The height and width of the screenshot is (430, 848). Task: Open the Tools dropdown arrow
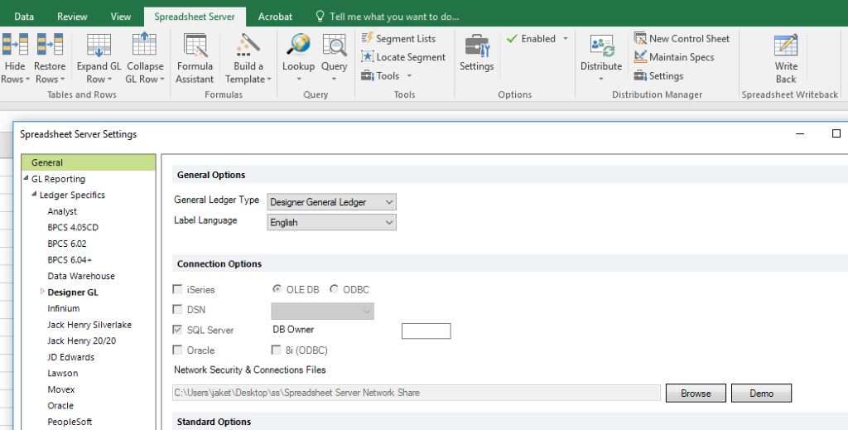click(409, 75)
